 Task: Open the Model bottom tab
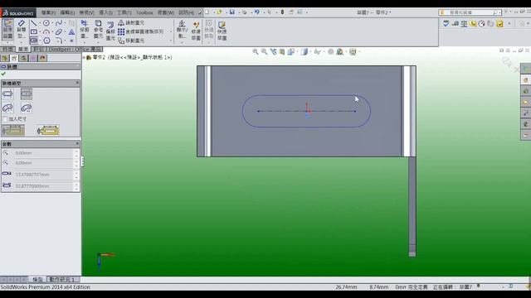[x=37, y=280]
